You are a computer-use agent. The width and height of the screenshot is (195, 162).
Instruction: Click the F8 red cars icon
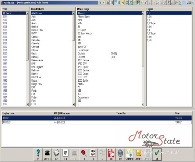pyautogui.click(x=111, y=155)
